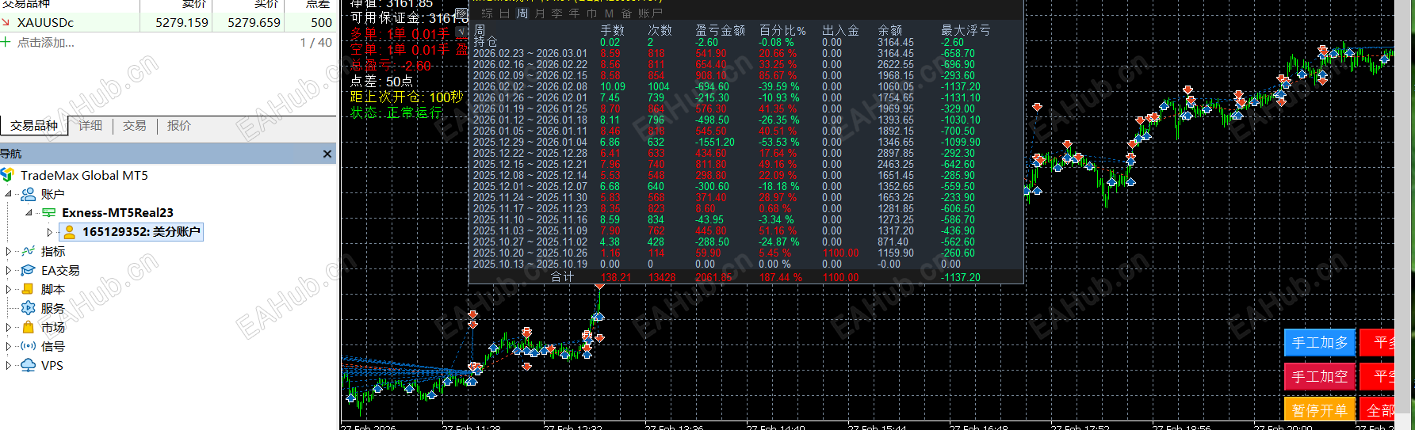Click the 暂停开单 pause orders button
The height and width of the screenshot is (430, 1415).
[1320, 410]
